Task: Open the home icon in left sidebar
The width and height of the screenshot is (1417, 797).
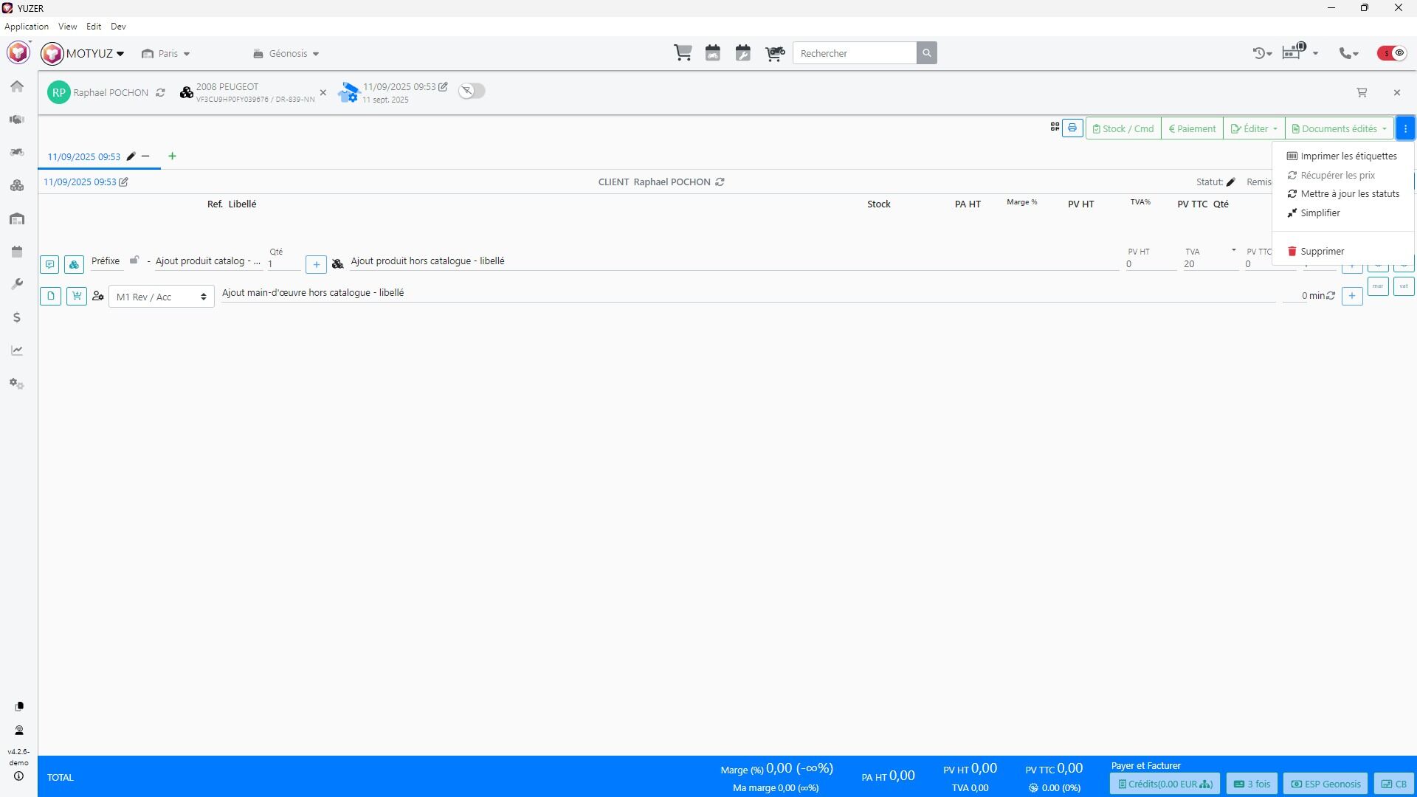Action: click(17, 86)
